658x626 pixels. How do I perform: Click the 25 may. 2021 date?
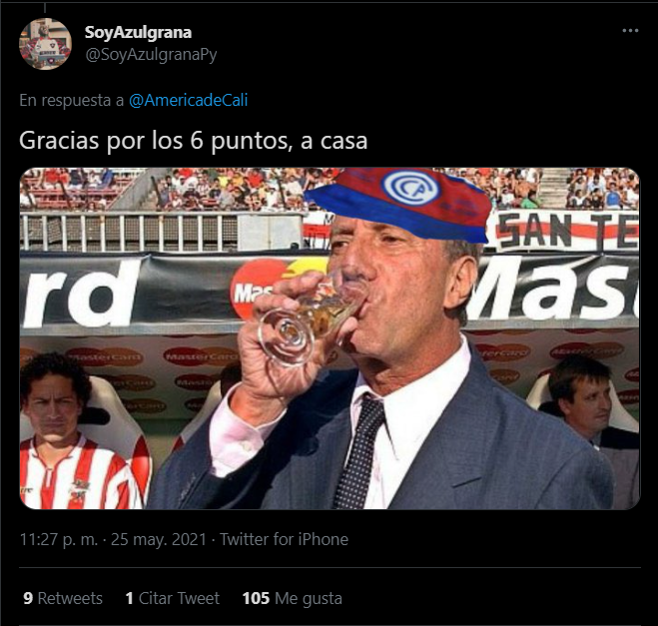[159, 539]
